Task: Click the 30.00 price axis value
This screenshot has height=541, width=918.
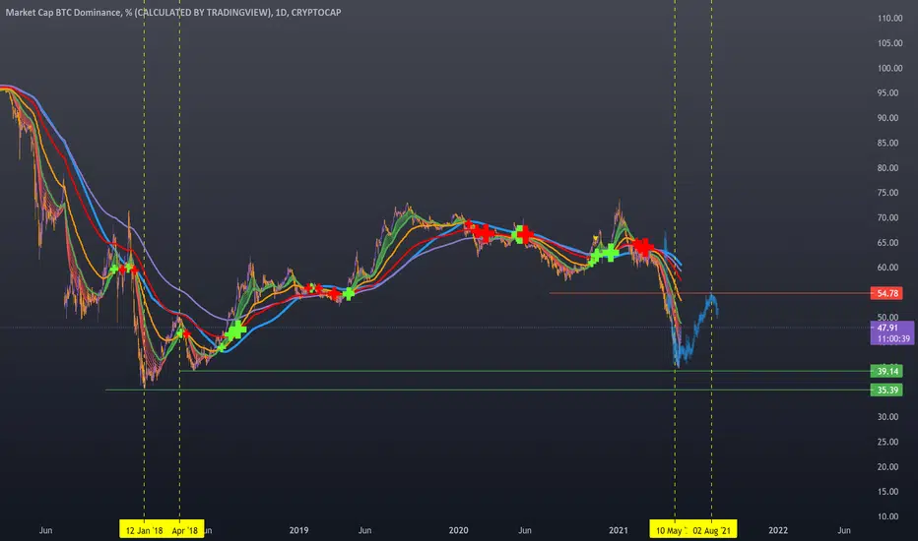Action: [887, 417]
